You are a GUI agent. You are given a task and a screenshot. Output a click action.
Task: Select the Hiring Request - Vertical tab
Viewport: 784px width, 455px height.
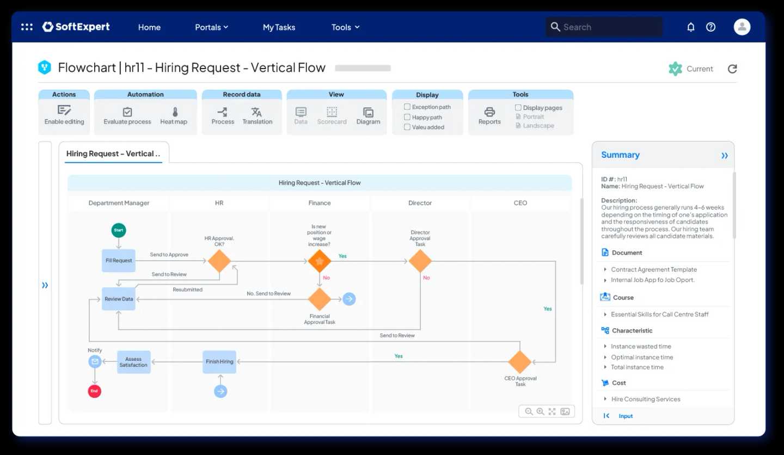click(113, 153)
